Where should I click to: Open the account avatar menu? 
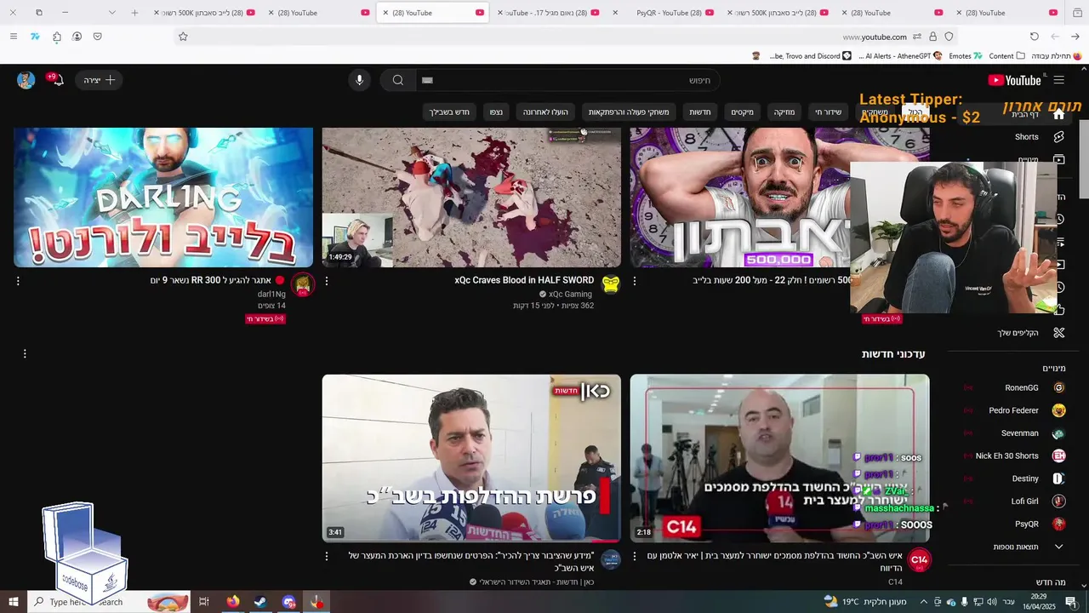click(26, 80)
